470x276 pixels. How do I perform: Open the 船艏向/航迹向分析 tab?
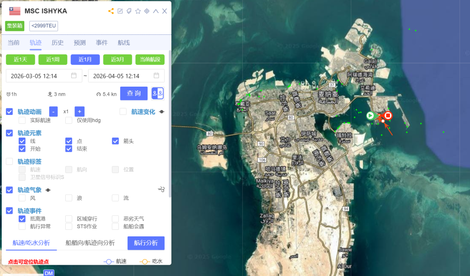point(90,243)
